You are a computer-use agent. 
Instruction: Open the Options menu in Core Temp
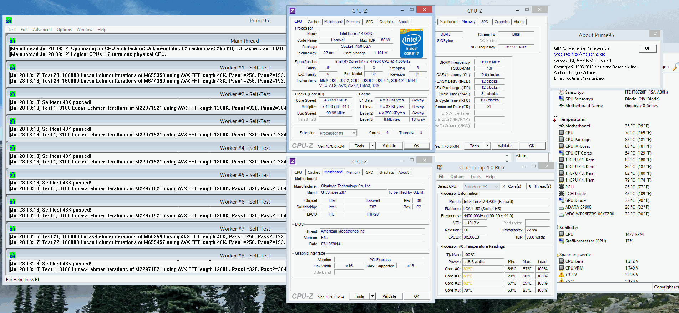pyautogui.click(x=457, y=177)
